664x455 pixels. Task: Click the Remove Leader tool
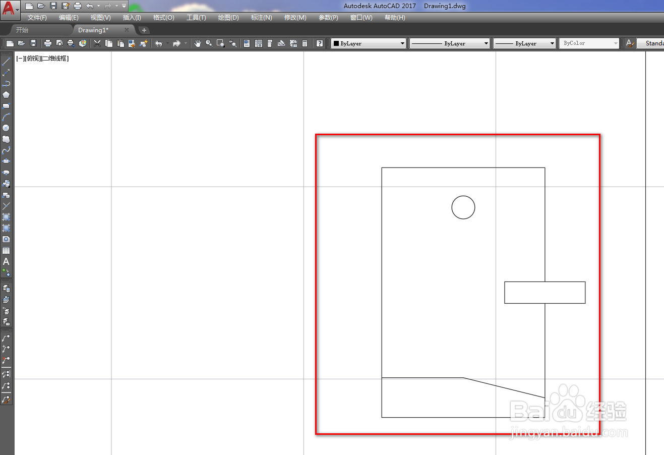pyautogui.click(x=6, y=360)
